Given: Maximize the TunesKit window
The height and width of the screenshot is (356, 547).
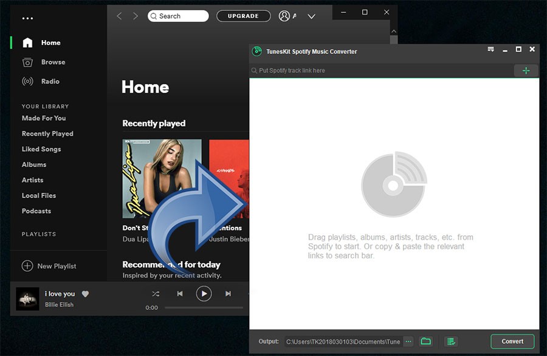Looking at the screenshot, I should point(518,49).
